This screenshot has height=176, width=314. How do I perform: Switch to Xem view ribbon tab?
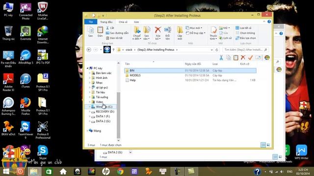pos(136,22)
